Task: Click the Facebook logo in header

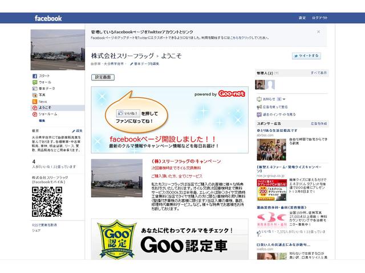Action: tap(48, 18)
